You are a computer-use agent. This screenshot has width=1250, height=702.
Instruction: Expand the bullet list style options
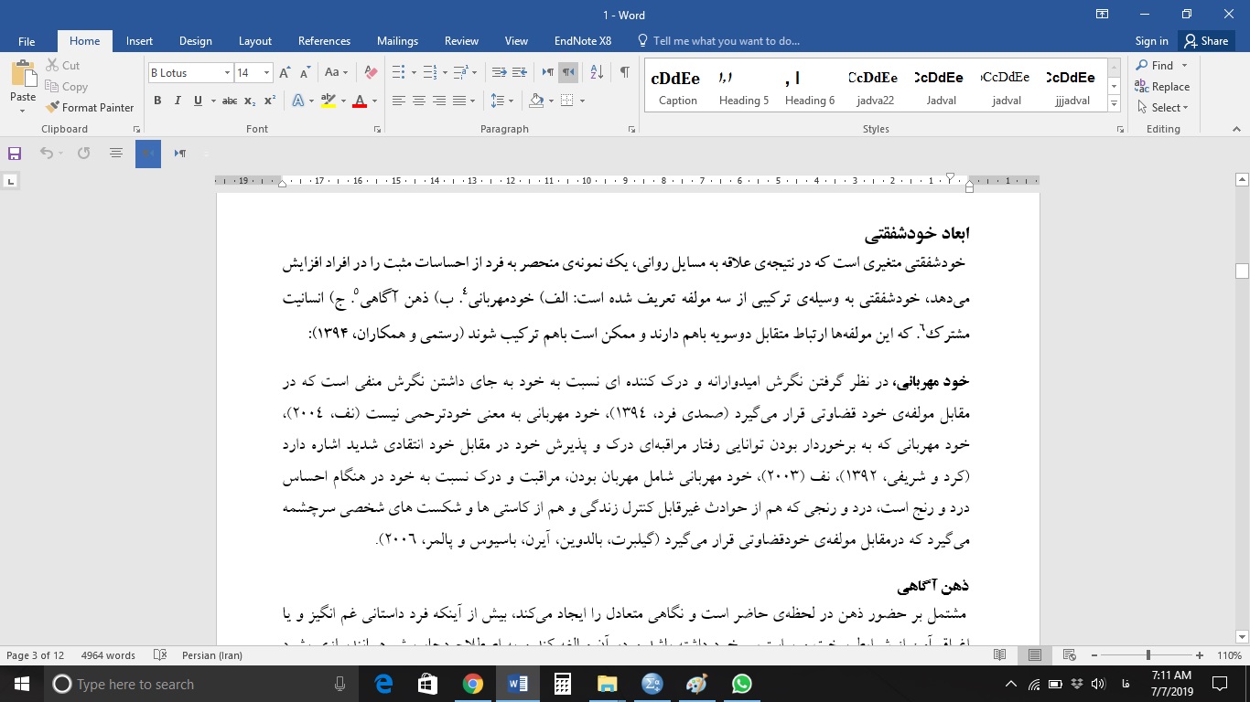click(x=413, y=71)
